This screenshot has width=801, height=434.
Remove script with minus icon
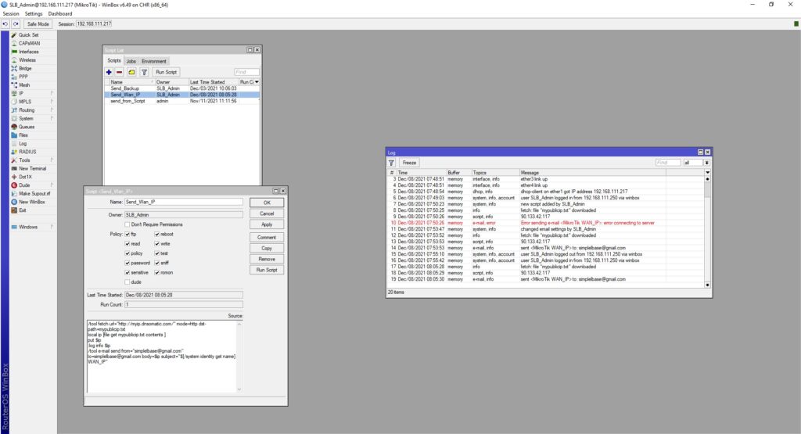pyautogui.click(x=119, y=72)
